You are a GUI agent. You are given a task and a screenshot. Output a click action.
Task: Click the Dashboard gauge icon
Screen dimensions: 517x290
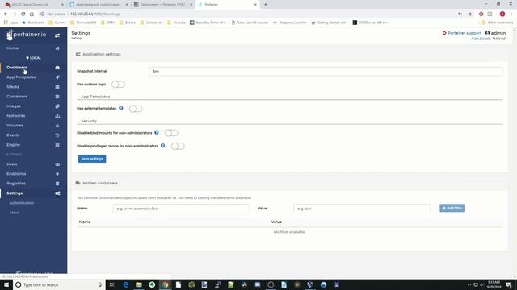pyautogui.click(x=57, y=68)
